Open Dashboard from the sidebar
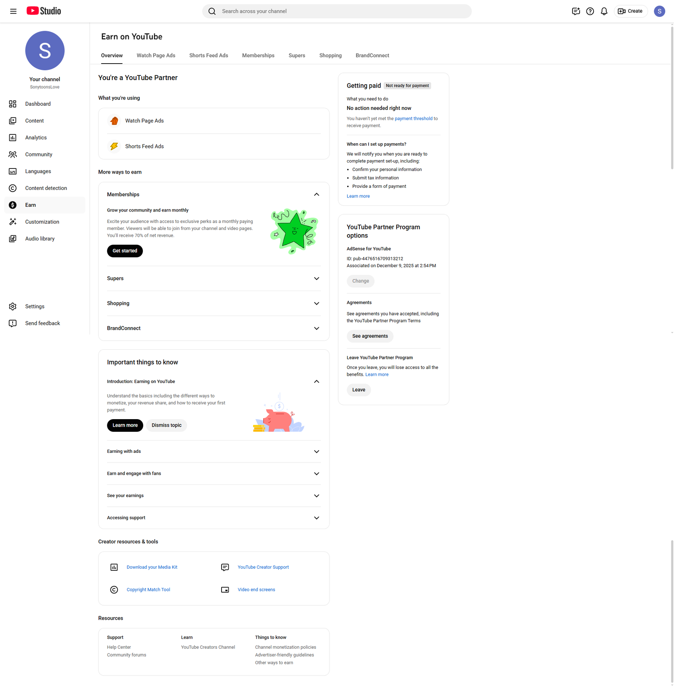674x687 pixels. pos(37,104)
